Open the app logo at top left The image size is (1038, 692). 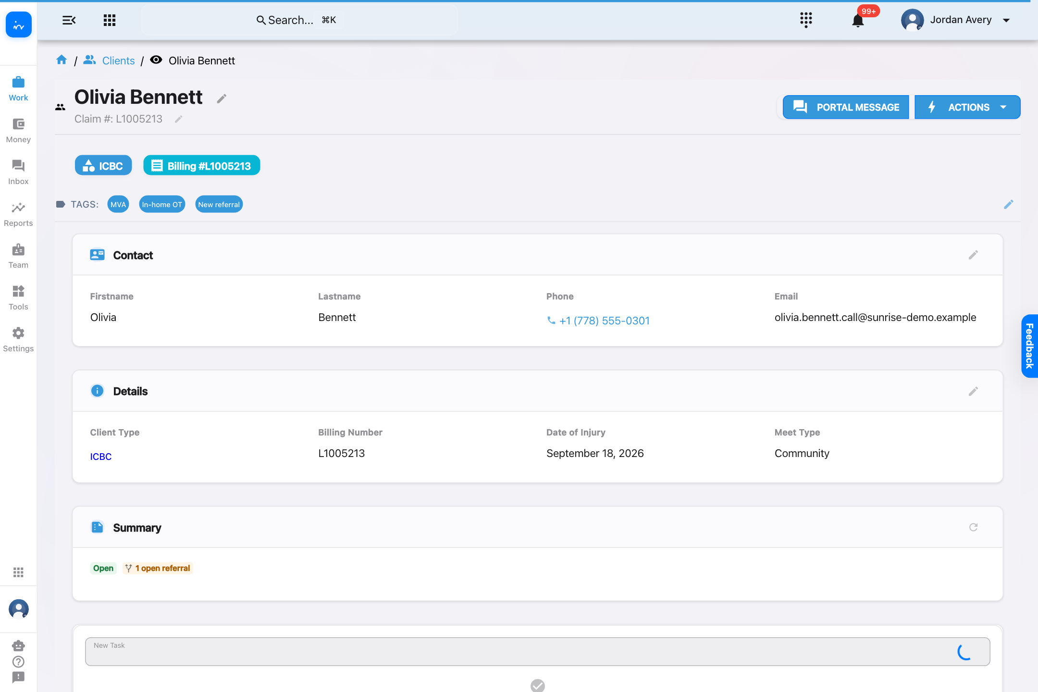point(19,25)
